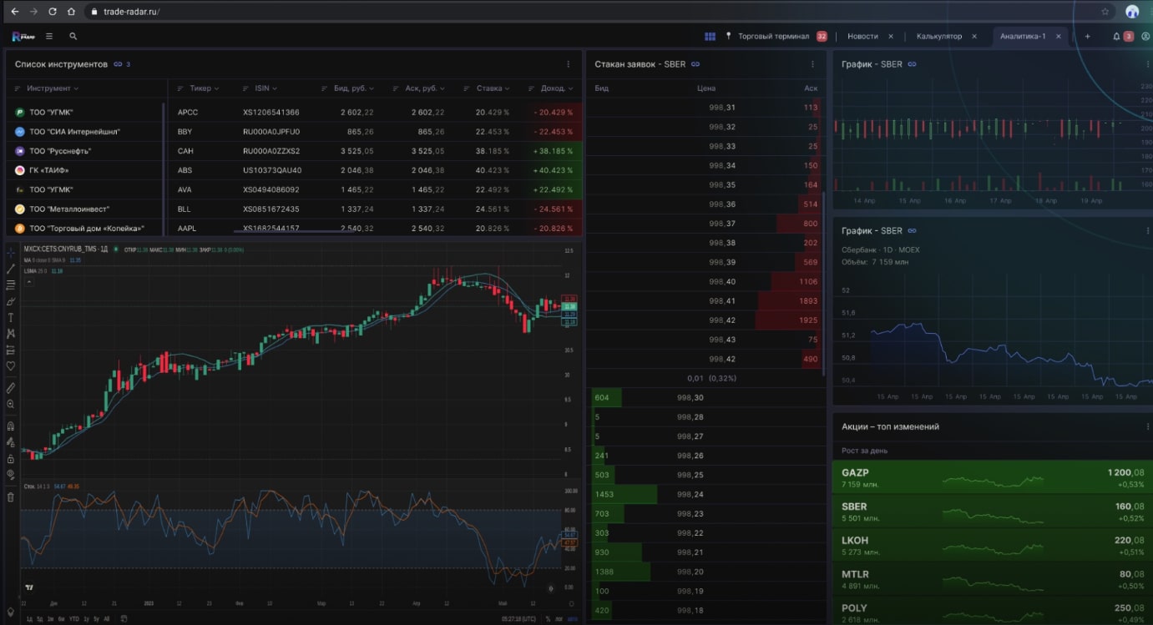The width and height of the screenshot is (1153, 625).
Task: Click link icon of the lower График - SBER
Action: point(912,231)
